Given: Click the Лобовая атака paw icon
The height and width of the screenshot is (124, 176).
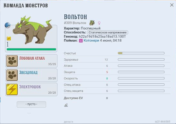Looking at the screenshot, I should 12,61.
